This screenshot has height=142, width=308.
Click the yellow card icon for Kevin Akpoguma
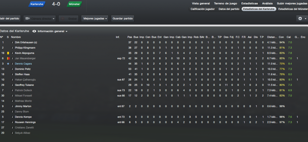pos(8,53)
